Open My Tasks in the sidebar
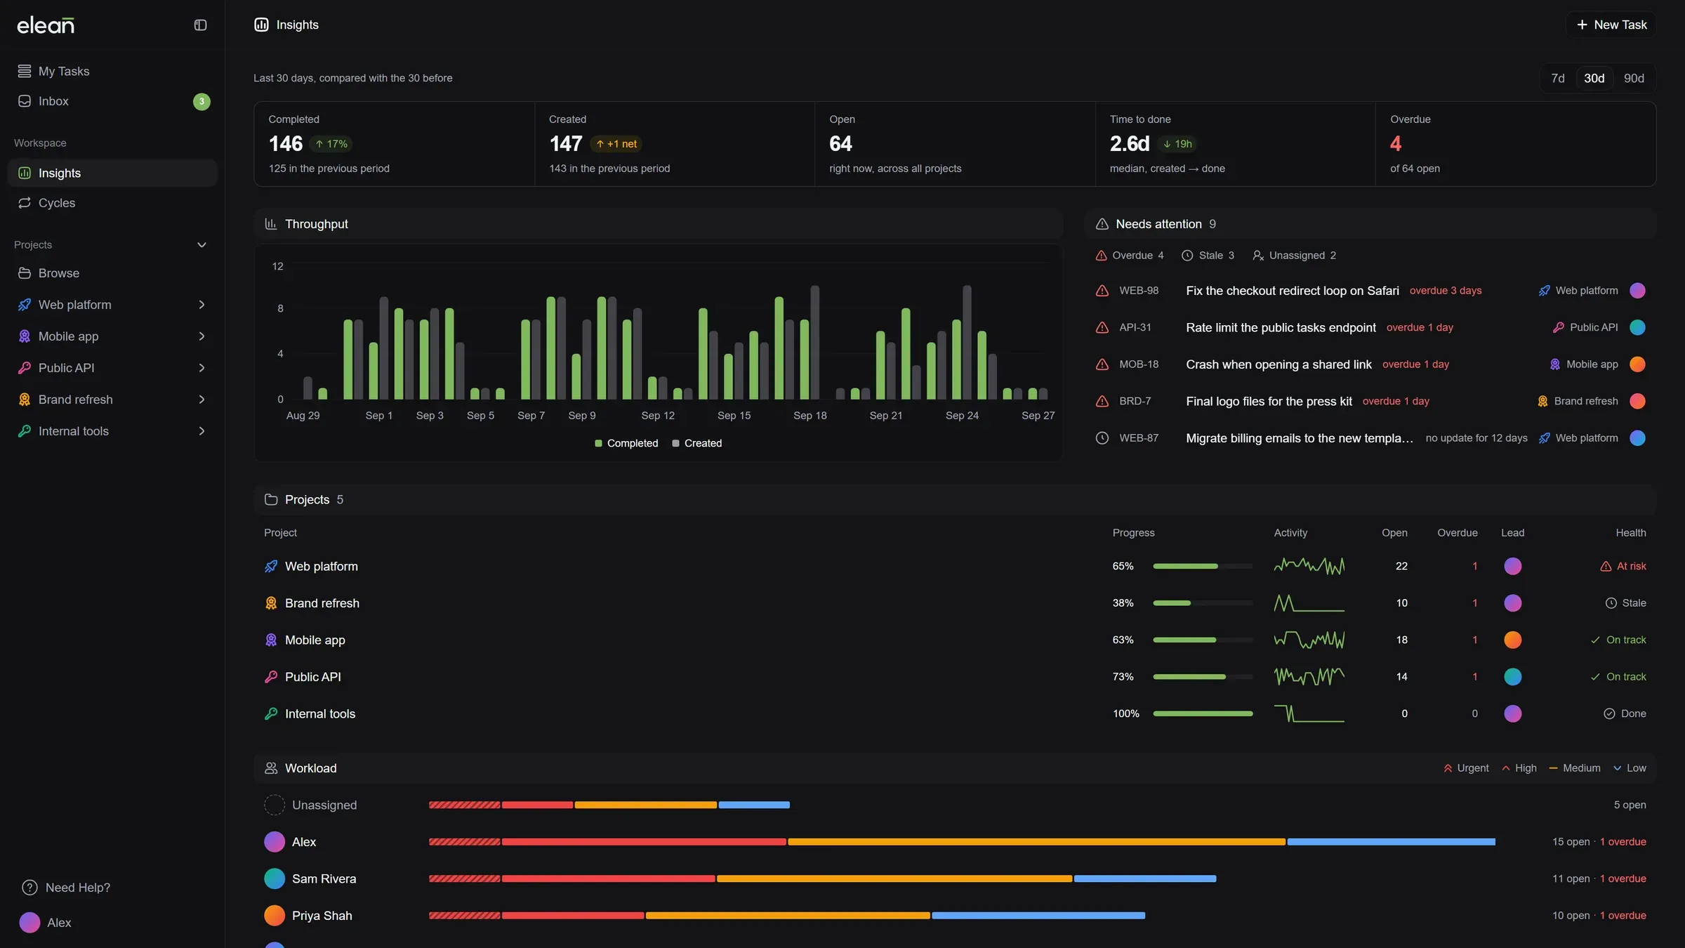 pos(112,71)
